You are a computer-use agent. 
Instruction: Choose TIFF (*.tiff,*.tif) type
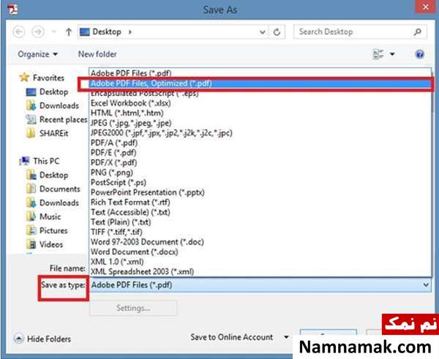pos(260,232)
